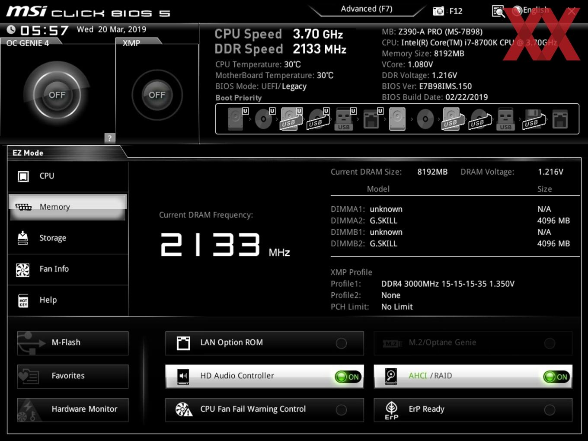This screenshot has width=588, height=441.
Task: Click the Storage drive icon in sidebar
Action: point(22,238)
